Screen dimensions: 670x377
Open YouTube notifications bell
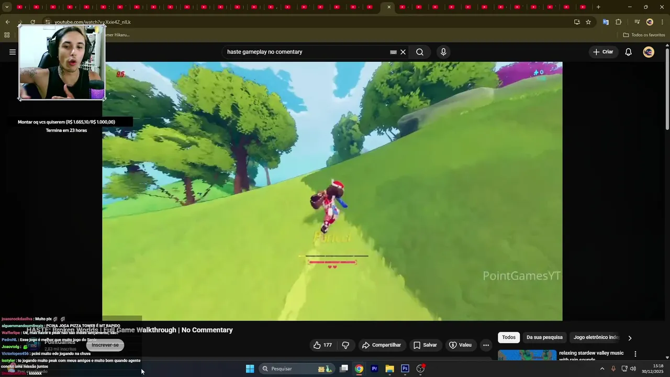pyautogui.click(x=629, y=52)
